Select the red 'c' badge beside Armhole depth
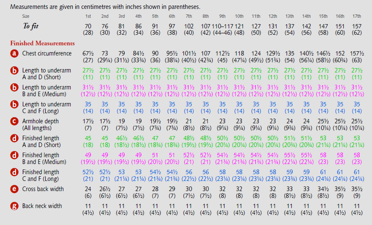This screenshot has width=372, height=225. coord(15,121)
